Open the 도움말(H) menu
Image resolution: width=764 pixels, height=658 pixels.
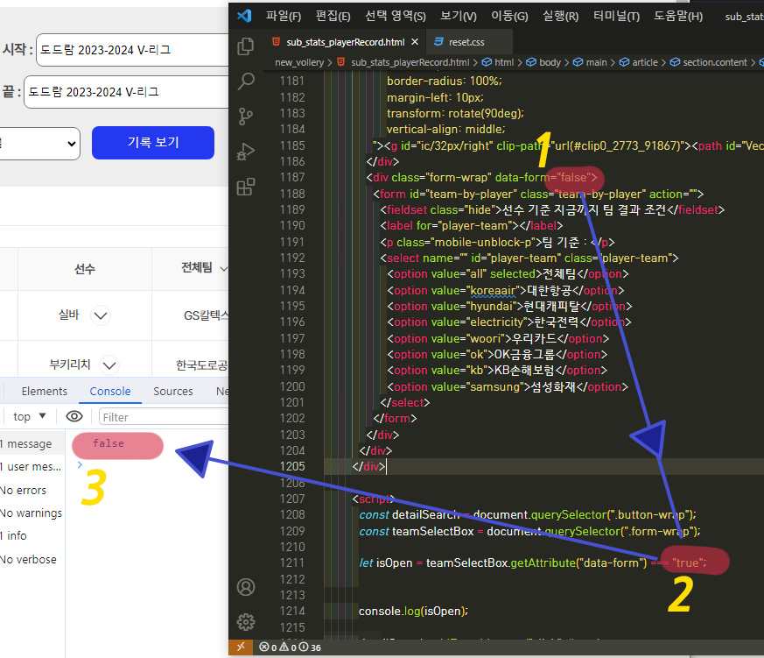point(677,16)
